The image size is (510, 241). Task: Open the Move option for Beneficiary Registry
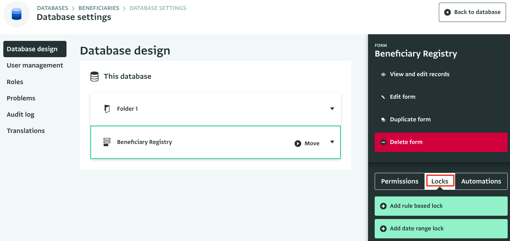click(x=307, y=143)
